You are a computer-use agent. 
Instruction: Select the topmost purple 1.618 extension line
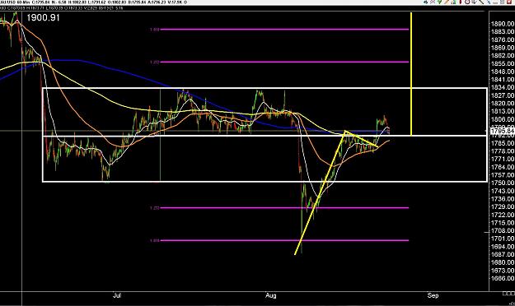point(284,29)
